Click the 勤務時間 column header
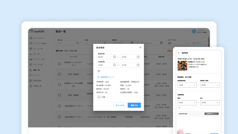This screenshot has height=134, width=238. coord(161,57)
